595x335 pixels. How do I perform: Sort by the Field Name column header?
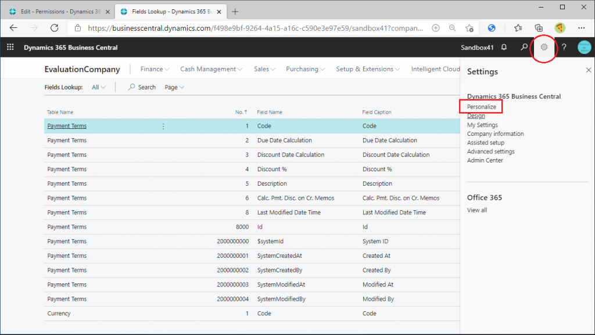[270, 112]
